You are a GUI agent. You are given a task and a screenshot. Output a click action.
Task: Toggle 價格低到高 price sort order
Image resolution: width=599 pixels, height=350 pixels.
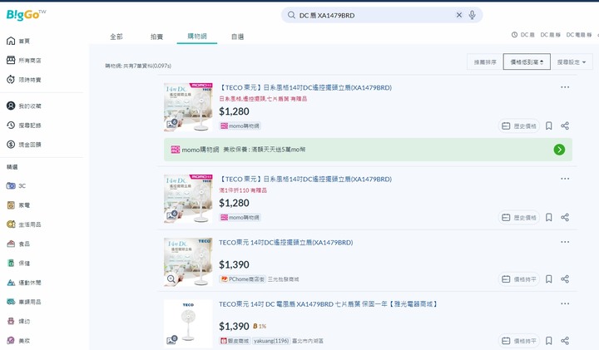[527, 62]
